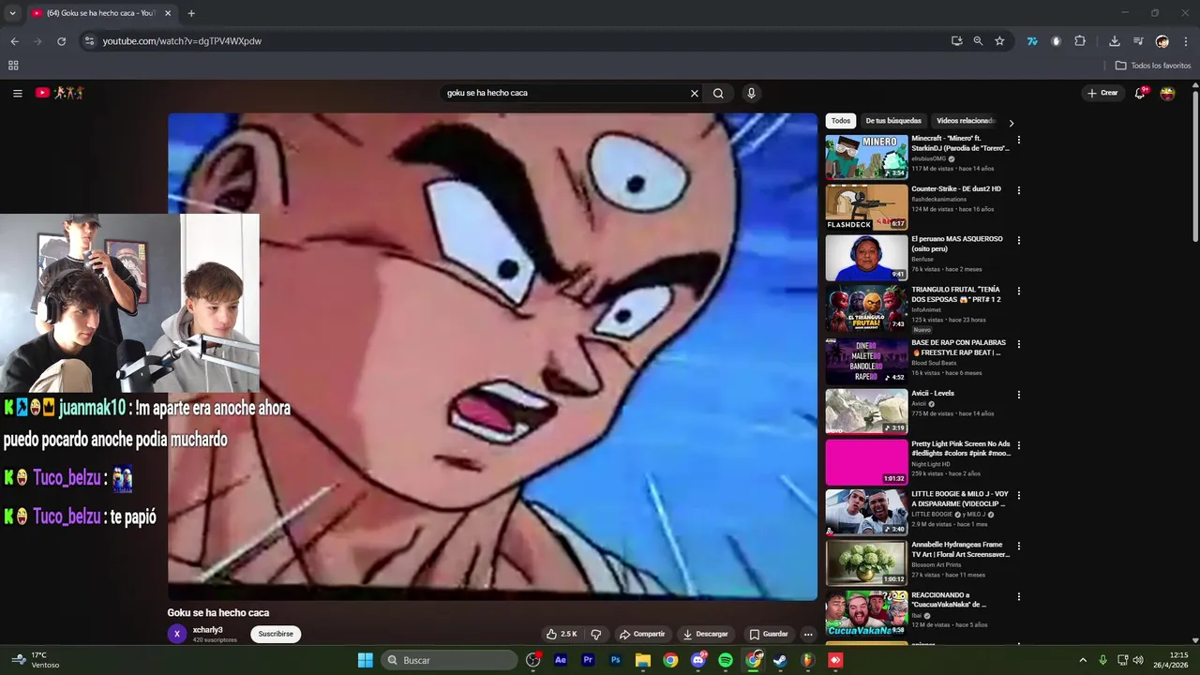Save the video with Guardar
This screenshot has width=1200, height=675.
pos(769,634)
